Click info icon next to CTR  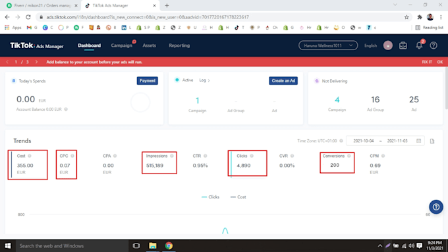[x=205, y=156]
